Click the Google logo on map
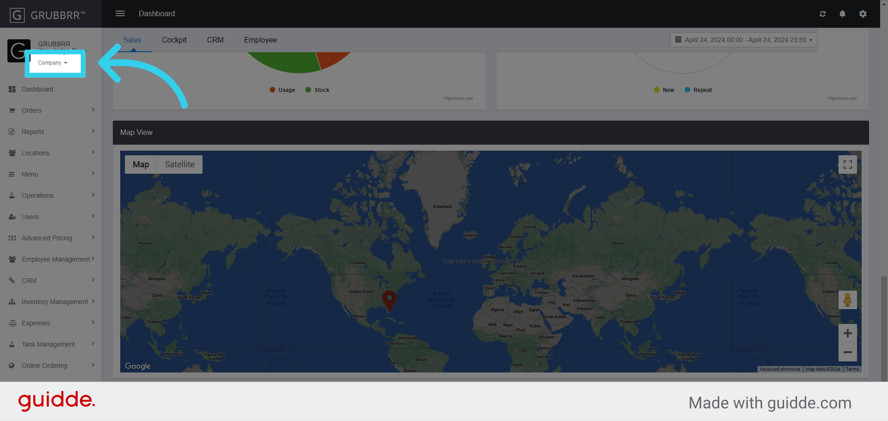 click(x=138, y=366)
